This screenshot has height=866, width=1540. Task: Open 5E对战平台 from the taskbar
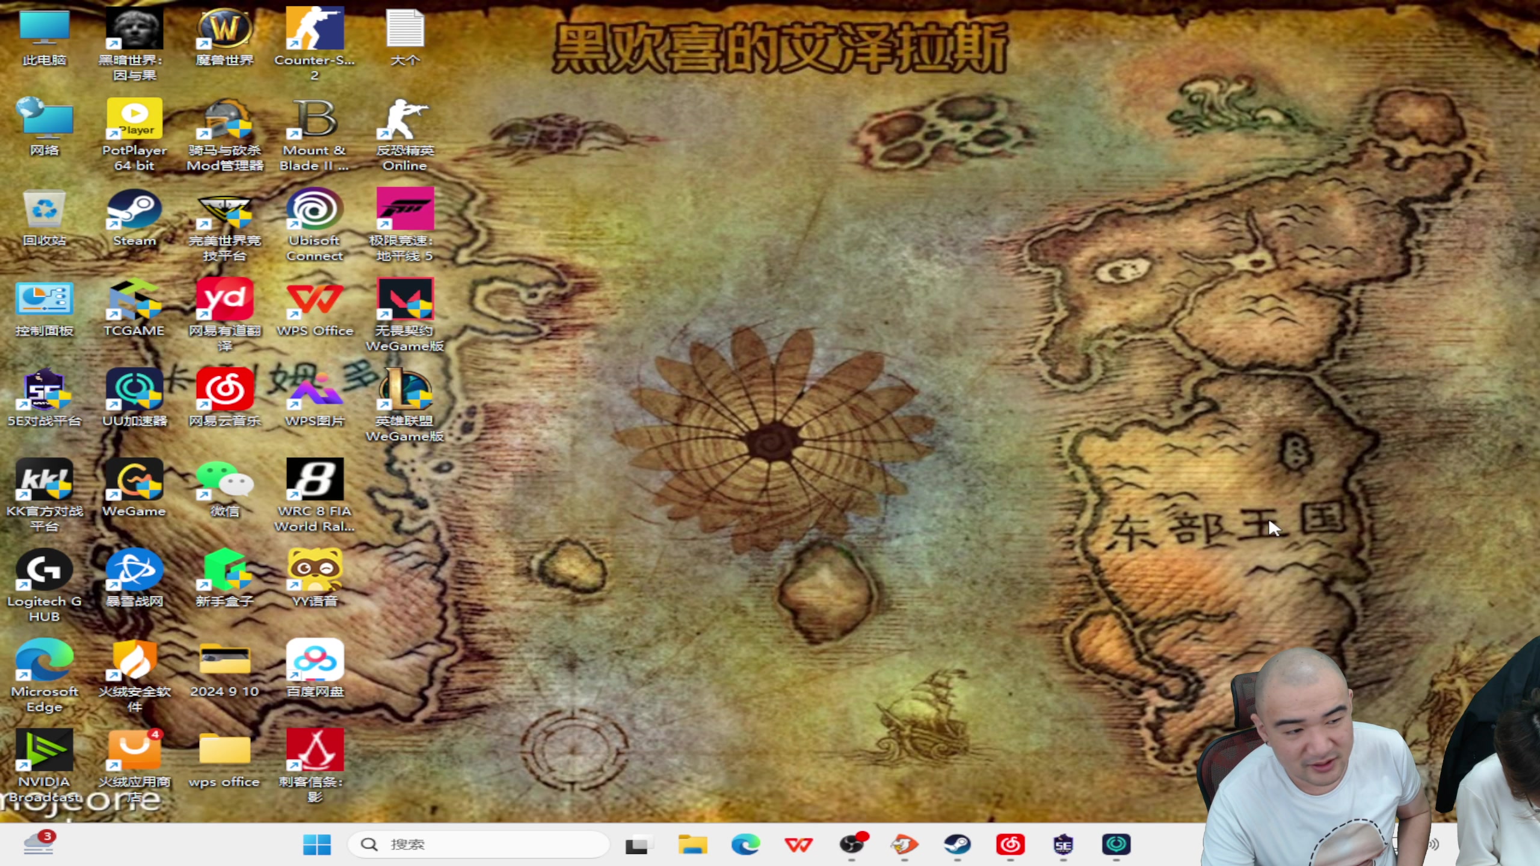coord(1063,844)
